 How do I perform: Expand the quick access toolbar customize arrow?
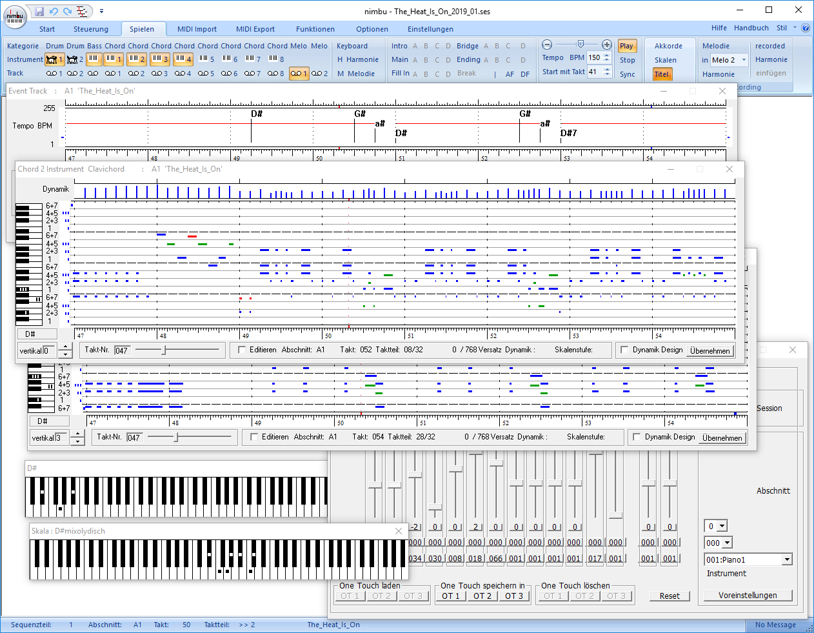(x=102, y=11)
